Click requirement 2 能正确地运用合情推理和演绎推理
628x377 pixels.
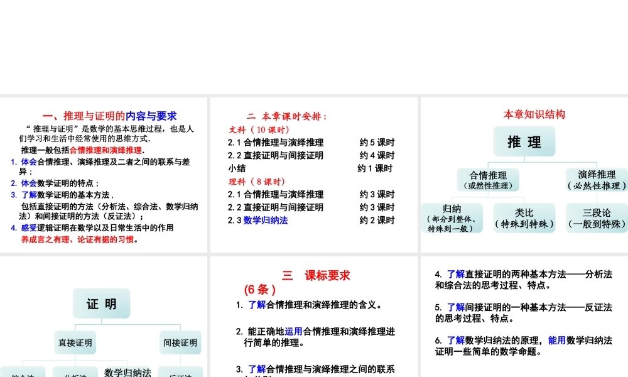click(316, 337)
